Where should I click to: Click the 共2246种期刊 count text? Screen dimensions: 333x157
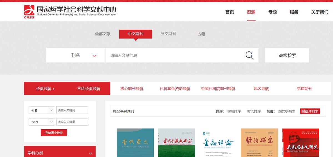click(123, 111)
